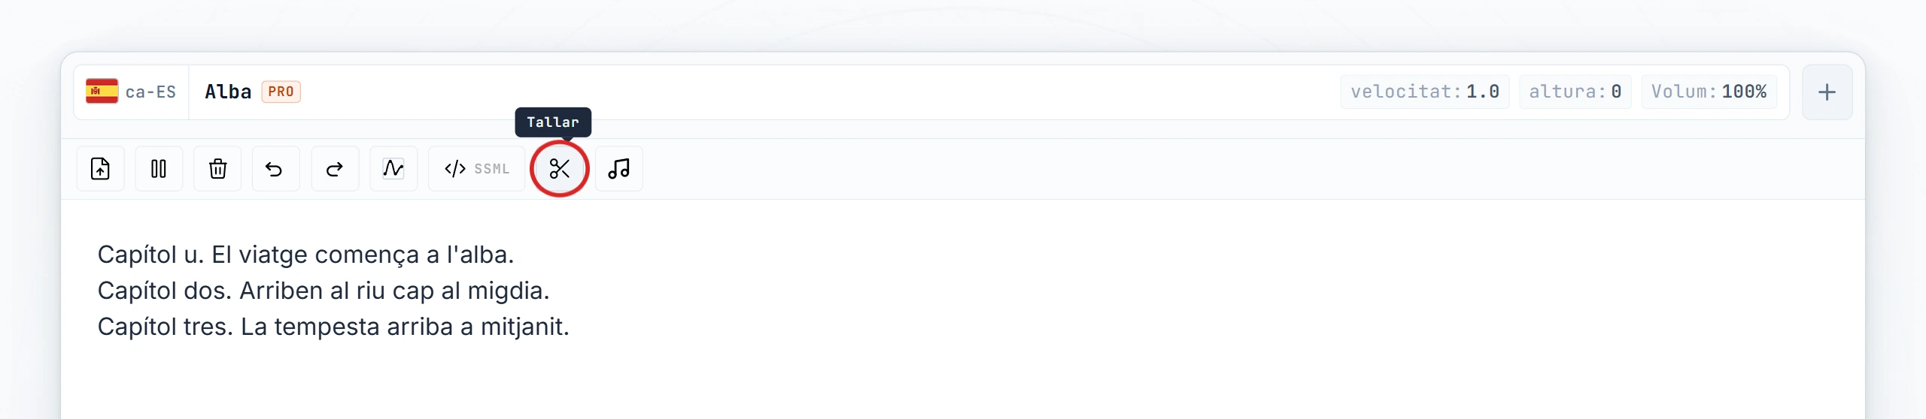This screenshot has width=1926, height=419.
Task: Click the 'Capítol dos' text line
Action: coord(324,291)
